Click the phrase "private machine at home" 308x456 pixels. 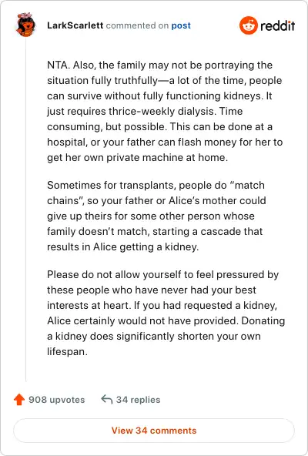tap(167, 158)
